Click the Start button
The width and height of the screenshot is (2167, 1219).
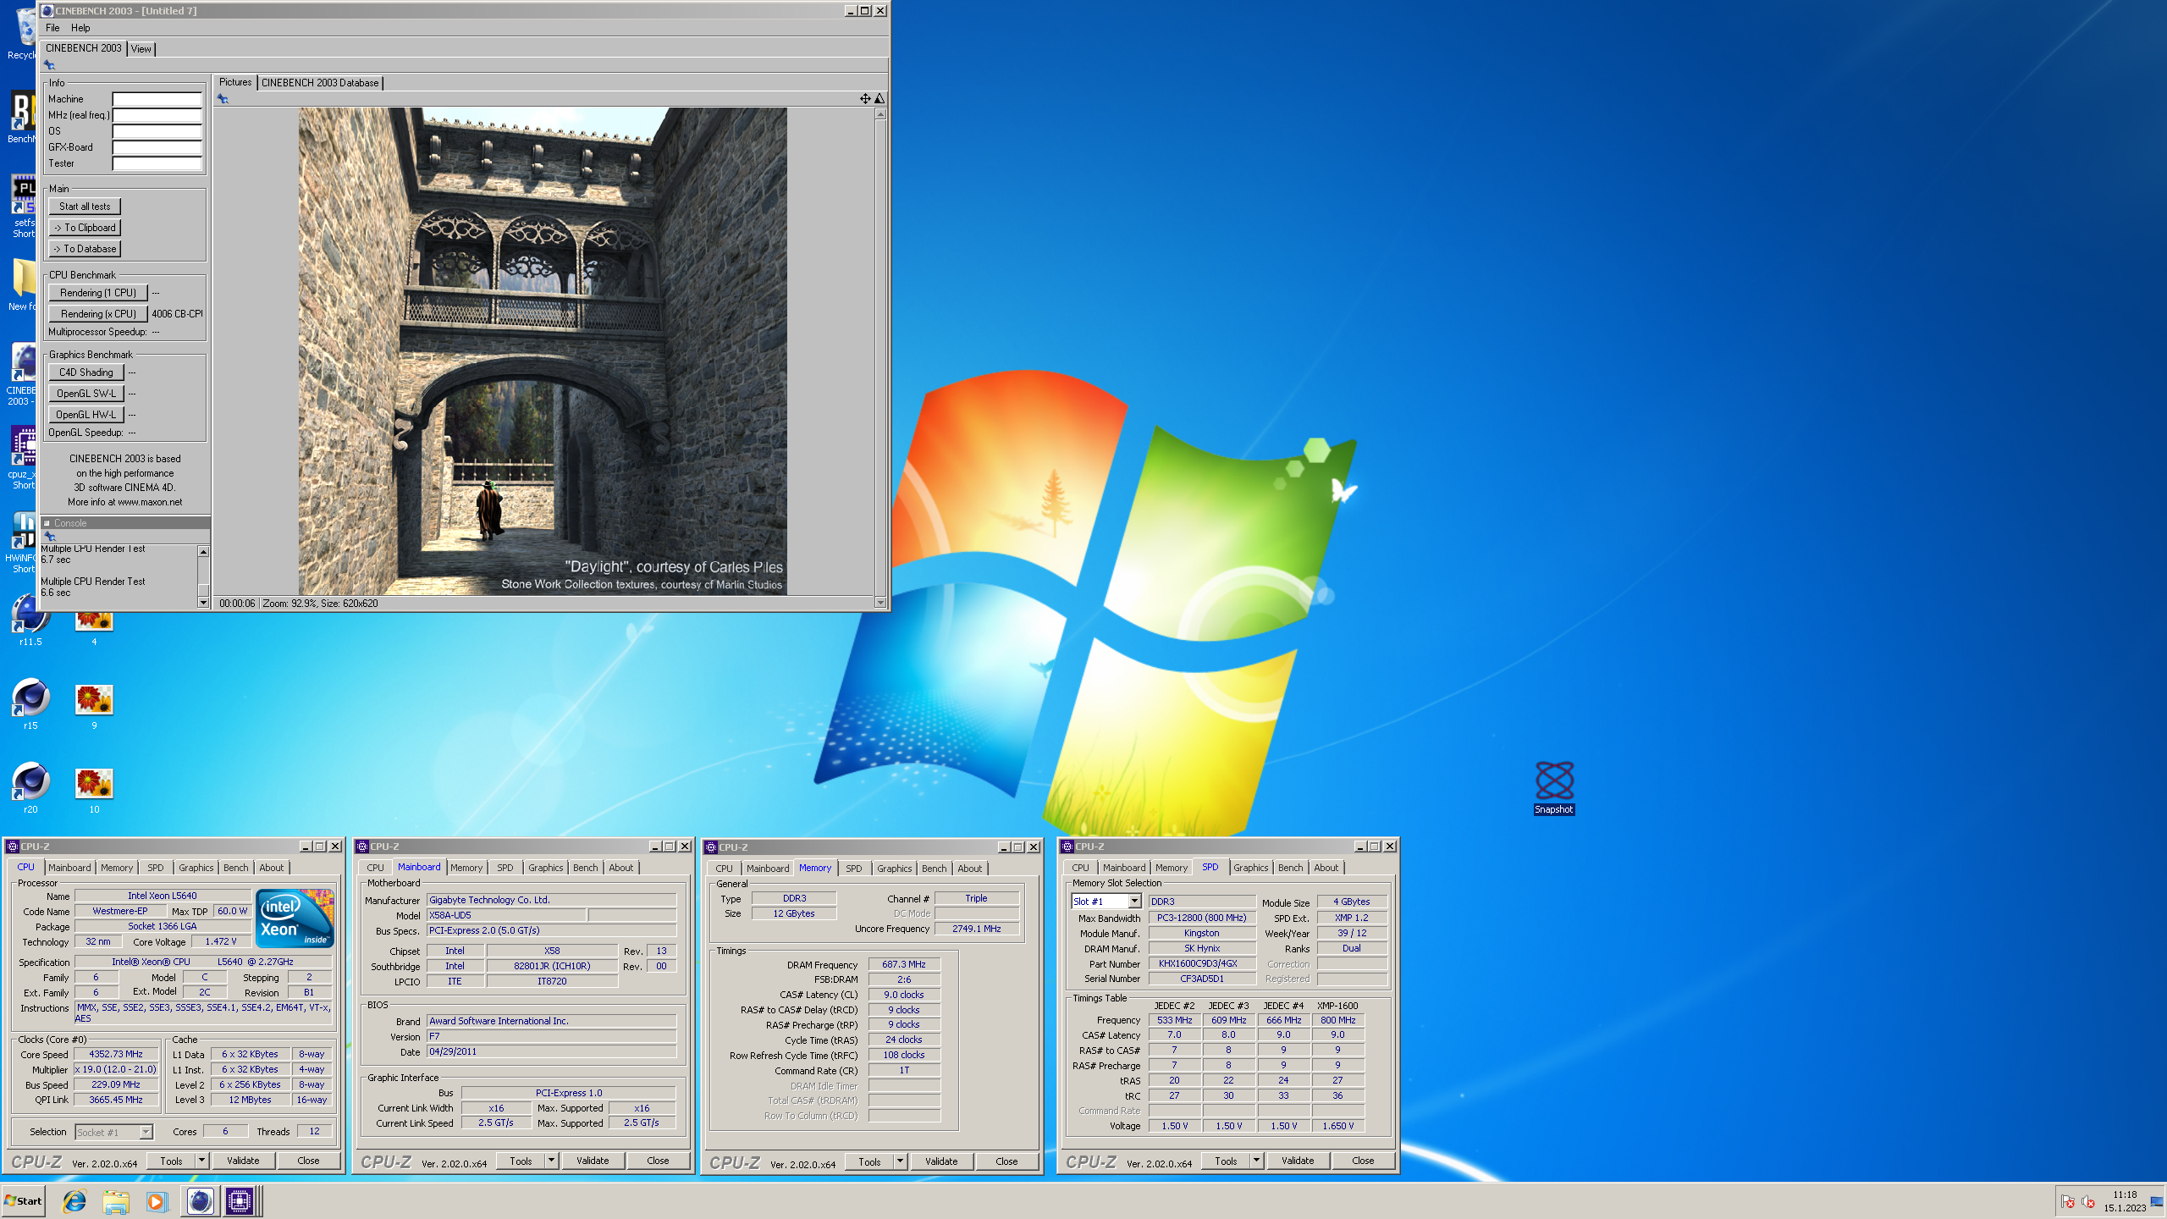click(x=24, y=1201)
